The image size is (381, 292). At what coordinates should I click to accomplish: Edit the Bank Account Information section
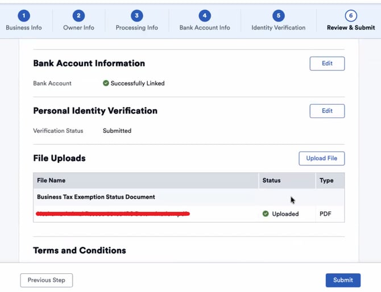point(327,64)
